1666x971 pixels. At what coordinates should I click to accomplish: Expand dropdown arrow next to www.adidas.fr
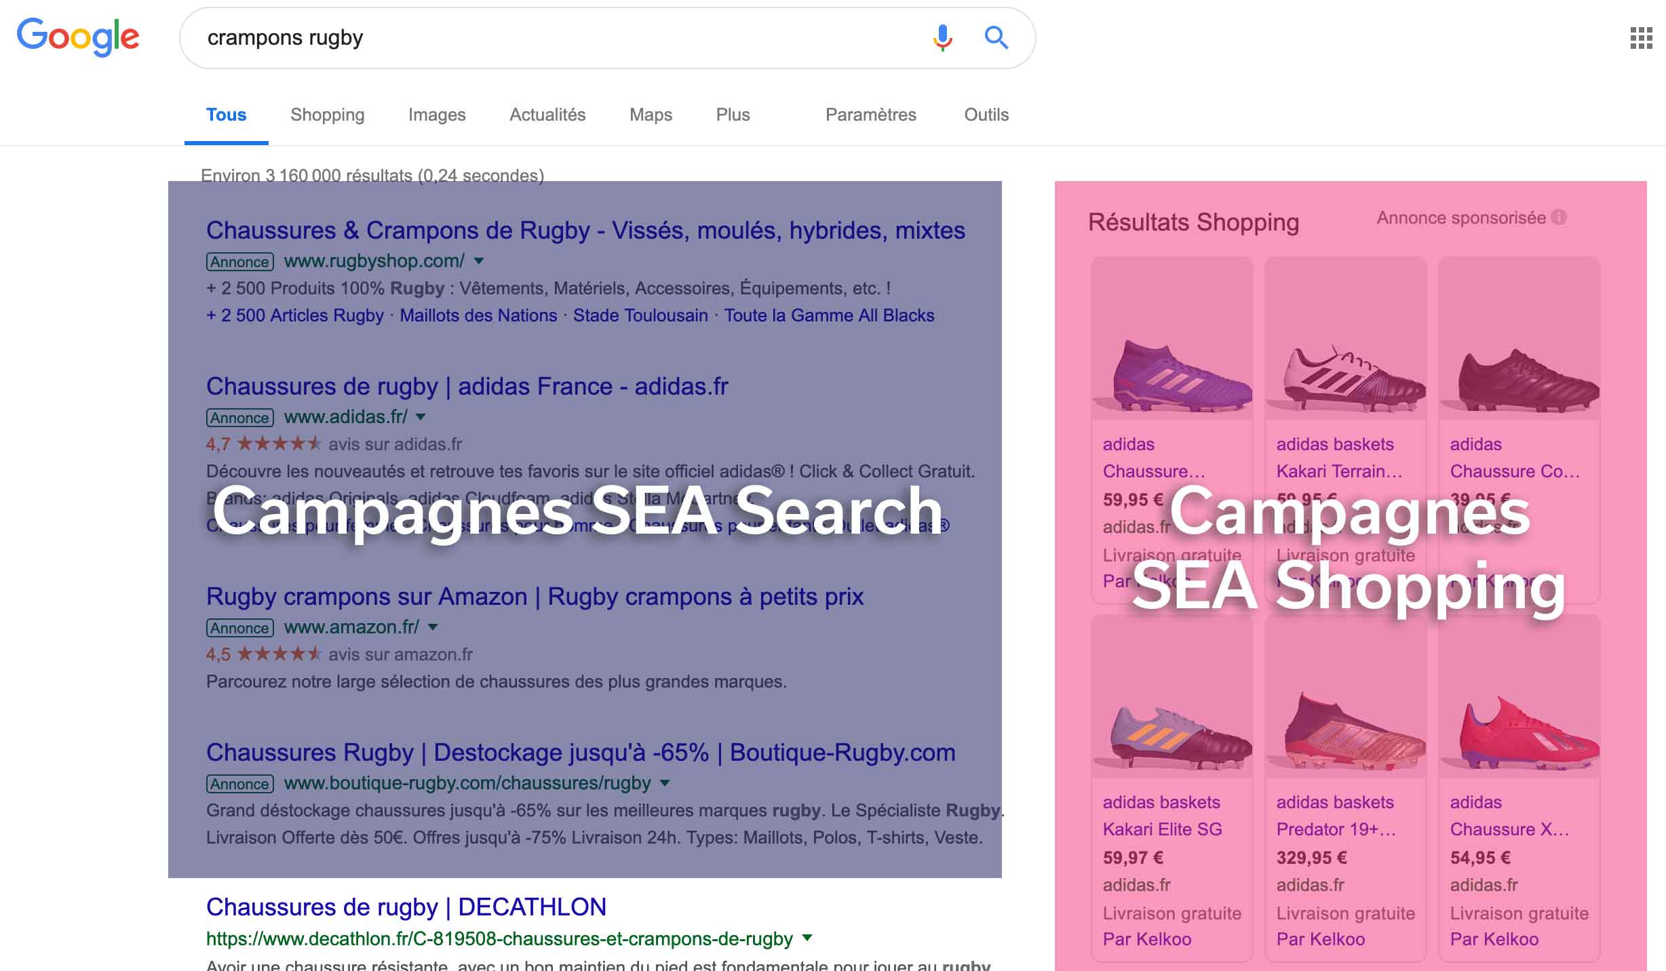point(421,417)
